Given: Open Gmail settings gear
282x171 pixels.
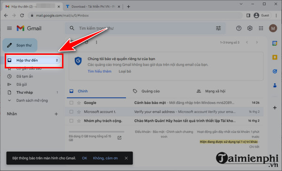Looking at the screenshot, I should (x=250, y=28).
